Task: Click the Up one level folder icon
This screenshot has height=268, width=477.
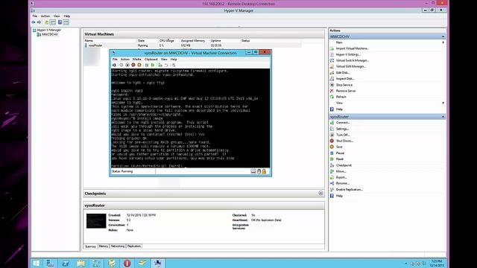Action: pyautogui.click(x=46, y=22)
